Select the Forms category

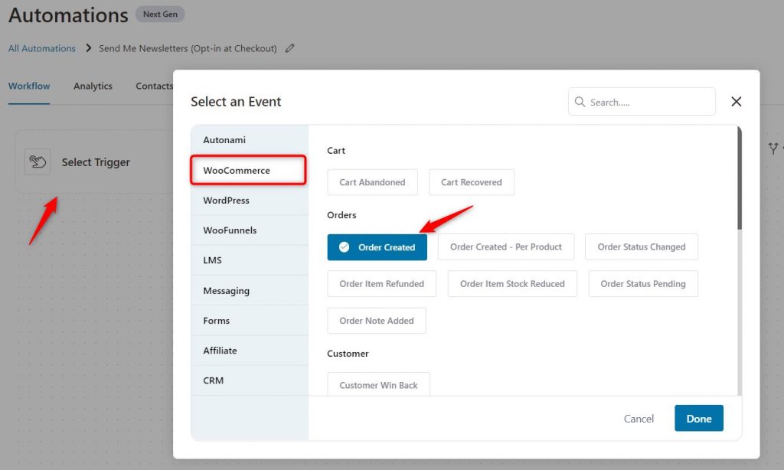point(250,321)
